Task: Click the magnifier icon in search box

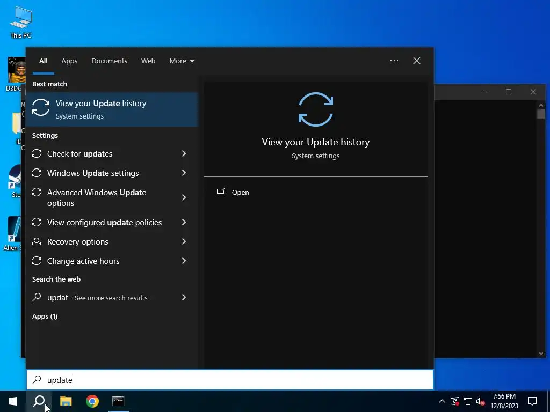Action: pyautogui.click(x=37, y=380)
